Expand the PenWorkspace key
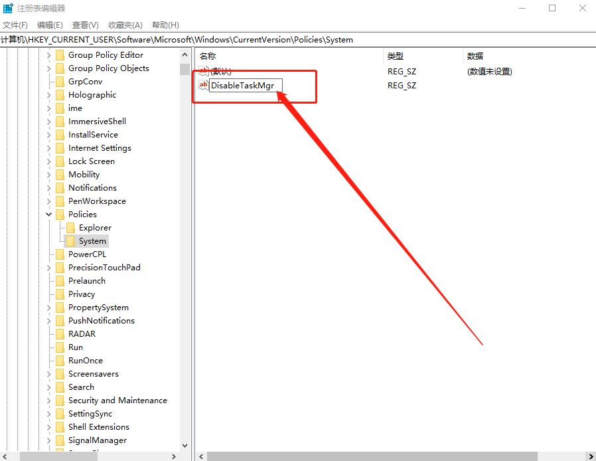The image size is (596, 461). 48,201
